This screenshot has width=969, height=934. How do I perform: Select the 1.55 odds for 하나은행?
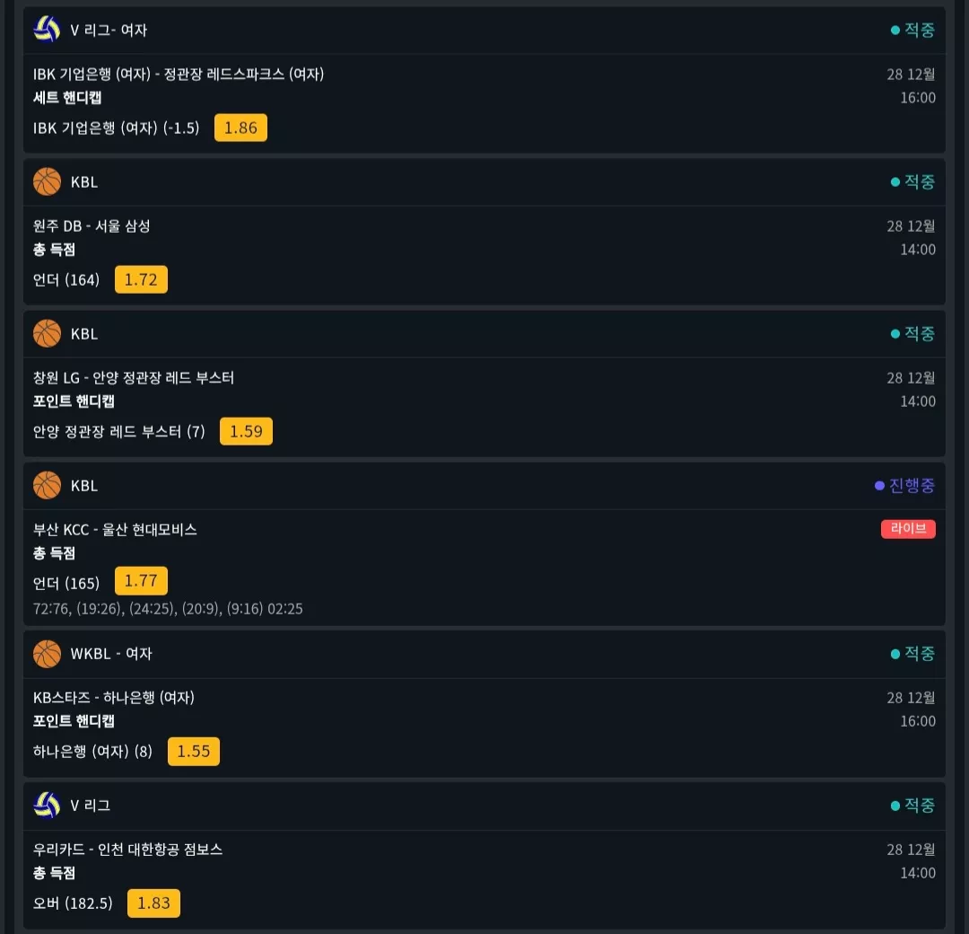click(194, 752)
